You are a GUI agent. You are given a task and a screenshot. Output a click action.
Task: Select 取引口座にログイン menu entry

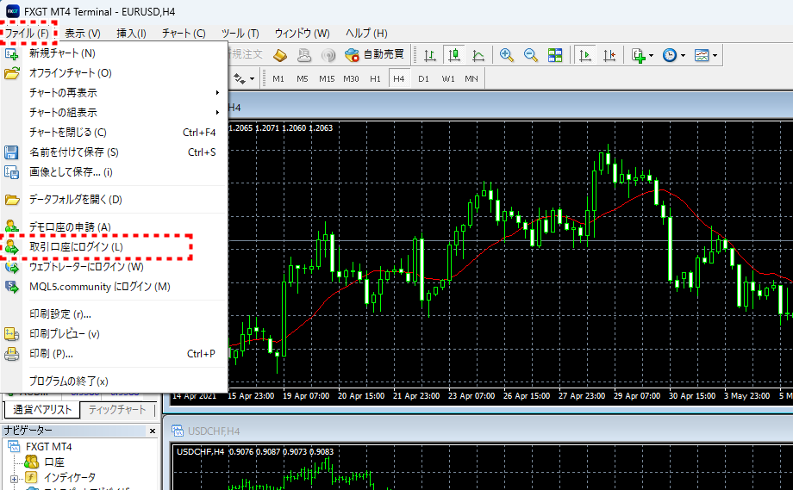click(x=76, y=248)
